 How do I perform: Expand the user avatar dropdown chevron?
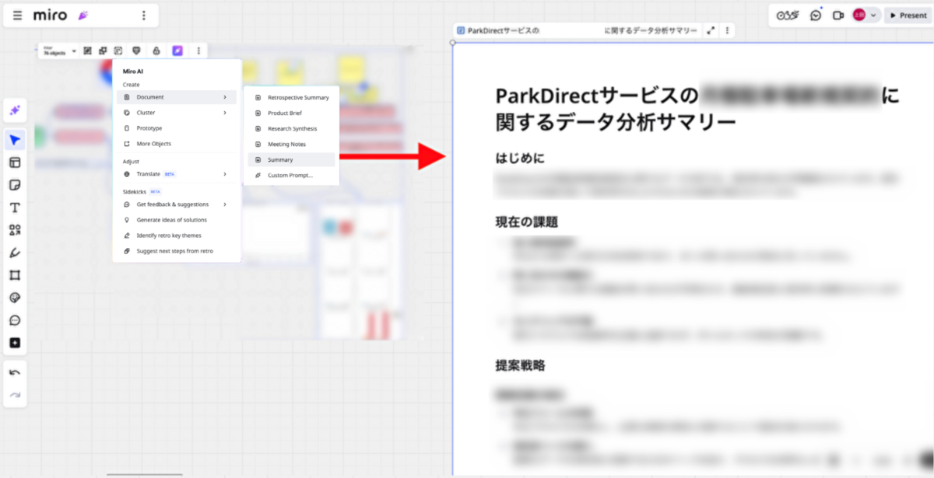click(x=873, y=16)
